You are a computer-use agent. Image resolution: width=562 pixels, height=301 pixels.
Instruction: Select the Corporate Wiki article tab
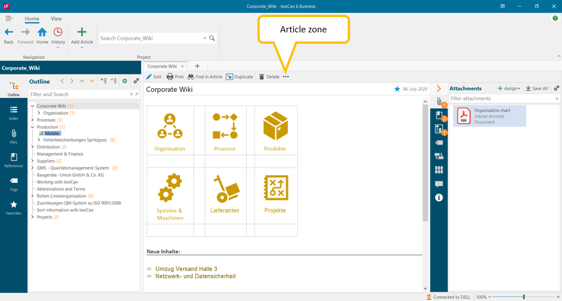(162, 66)
